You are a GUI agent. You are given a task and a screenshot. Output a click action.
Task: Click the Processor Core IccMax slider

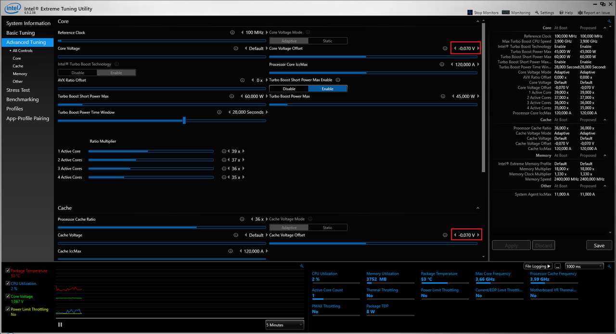coord(373,73)
